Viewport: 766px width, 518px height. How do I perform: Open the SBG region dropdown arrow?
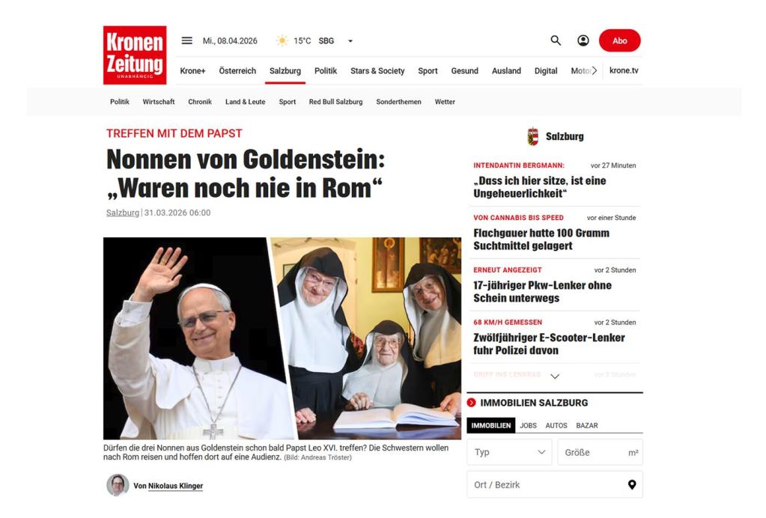pos(350,41)
